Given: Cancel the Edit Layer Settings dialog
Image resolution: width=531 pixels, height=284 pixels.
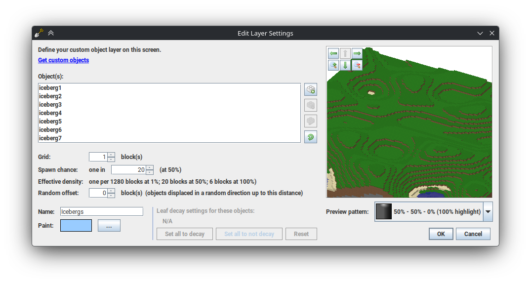Looking at the screenshot, I should [473, 234].
